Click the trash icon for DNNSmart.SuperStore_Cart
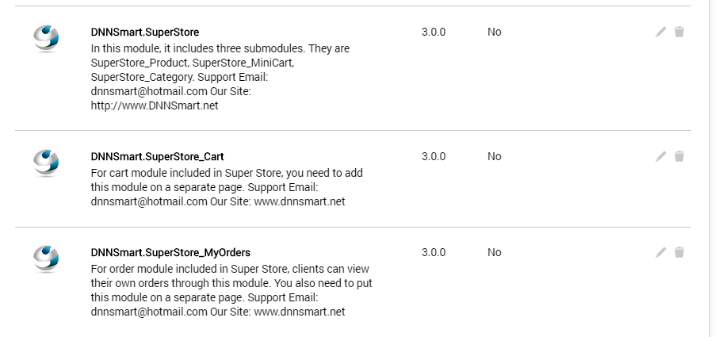This screenshot has width=715, height=337. [x=679, y=156]
